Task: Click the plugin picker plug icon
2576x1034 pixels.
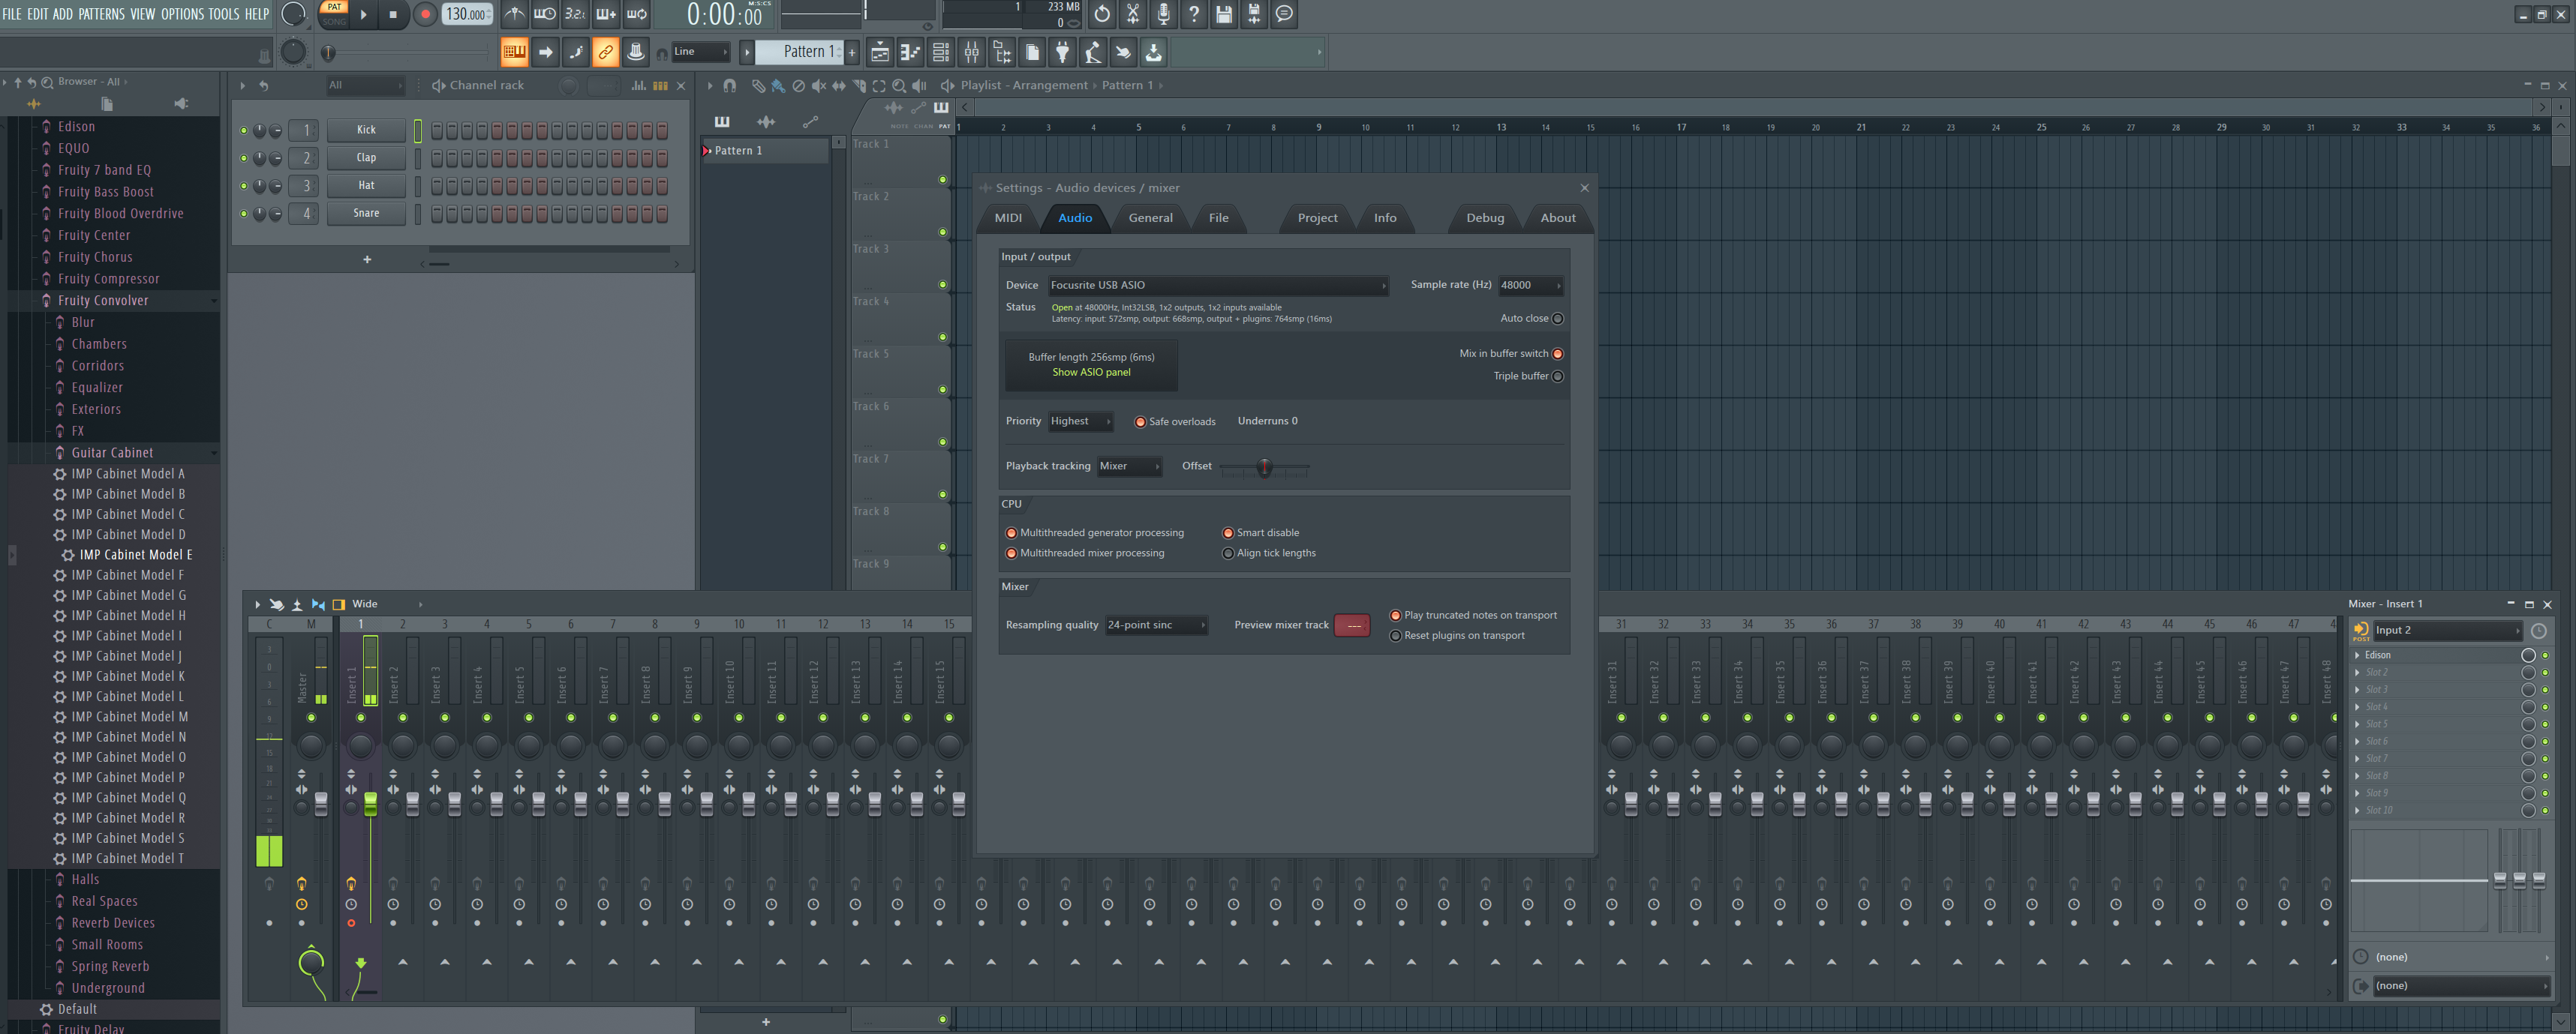Action: (1063, 52)
